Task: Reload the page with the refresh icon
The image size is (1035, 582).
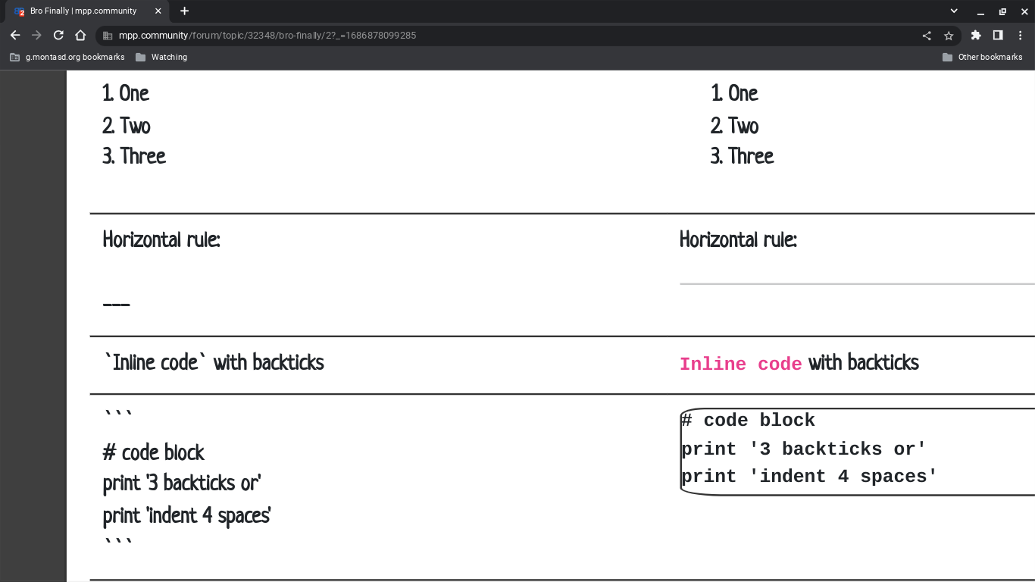Action: (x=58, y=36)
